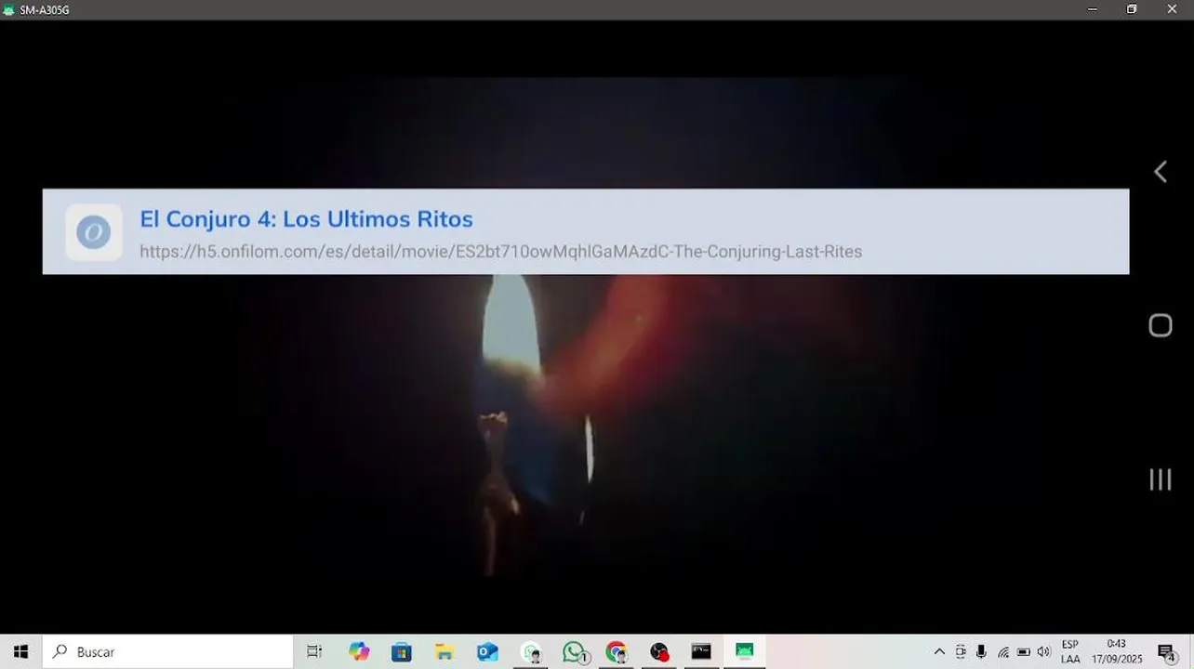Tap the Android home button
The width and height of the screenshot is (1194, 669).
pos(1160,325)
